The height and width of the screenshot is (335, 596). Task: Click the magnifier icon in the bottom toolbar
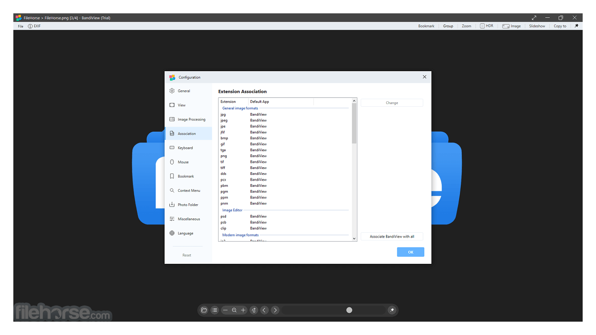[234, 310]
